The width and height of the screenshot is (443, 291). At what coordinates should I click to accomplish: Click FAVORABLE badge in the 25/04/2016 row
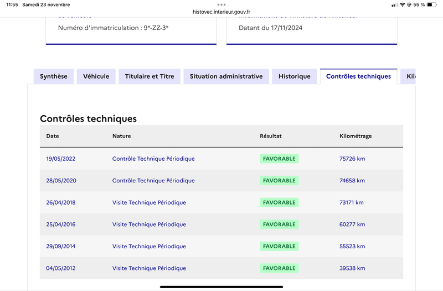coord(279,224)
